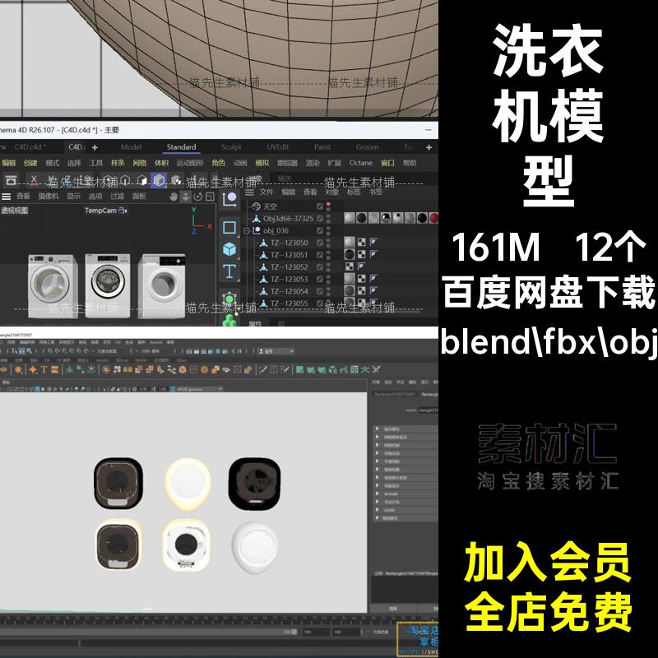Image resolution: width=658 pixels, height=658 pixels.
Task: Switch to the Sculpt layout tab in Cinema 4D
Action: 231,148
